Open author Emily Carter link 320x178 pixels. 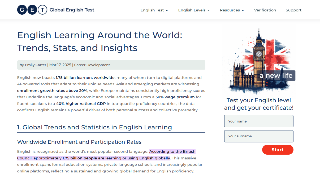pyautogui.click(x=36, y=65)
